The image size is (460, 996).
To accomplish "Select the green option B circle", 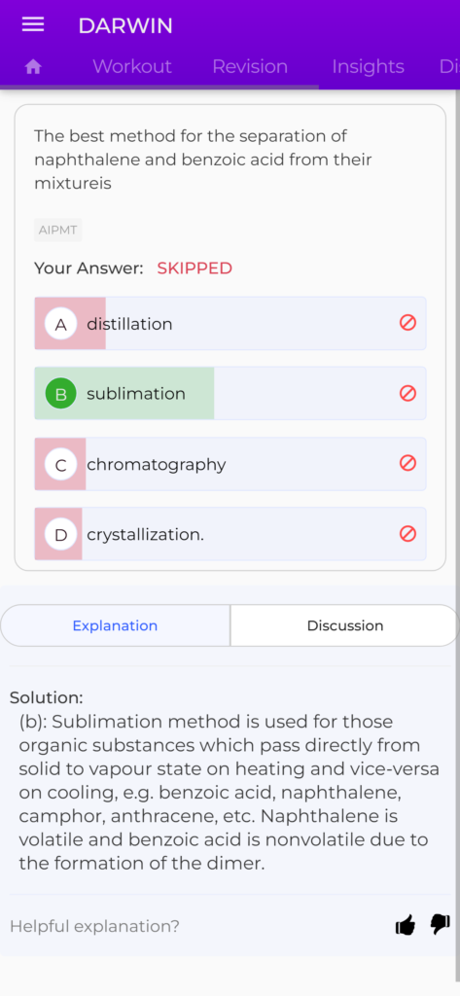I will pyautogui.click(x=61, y=394).
